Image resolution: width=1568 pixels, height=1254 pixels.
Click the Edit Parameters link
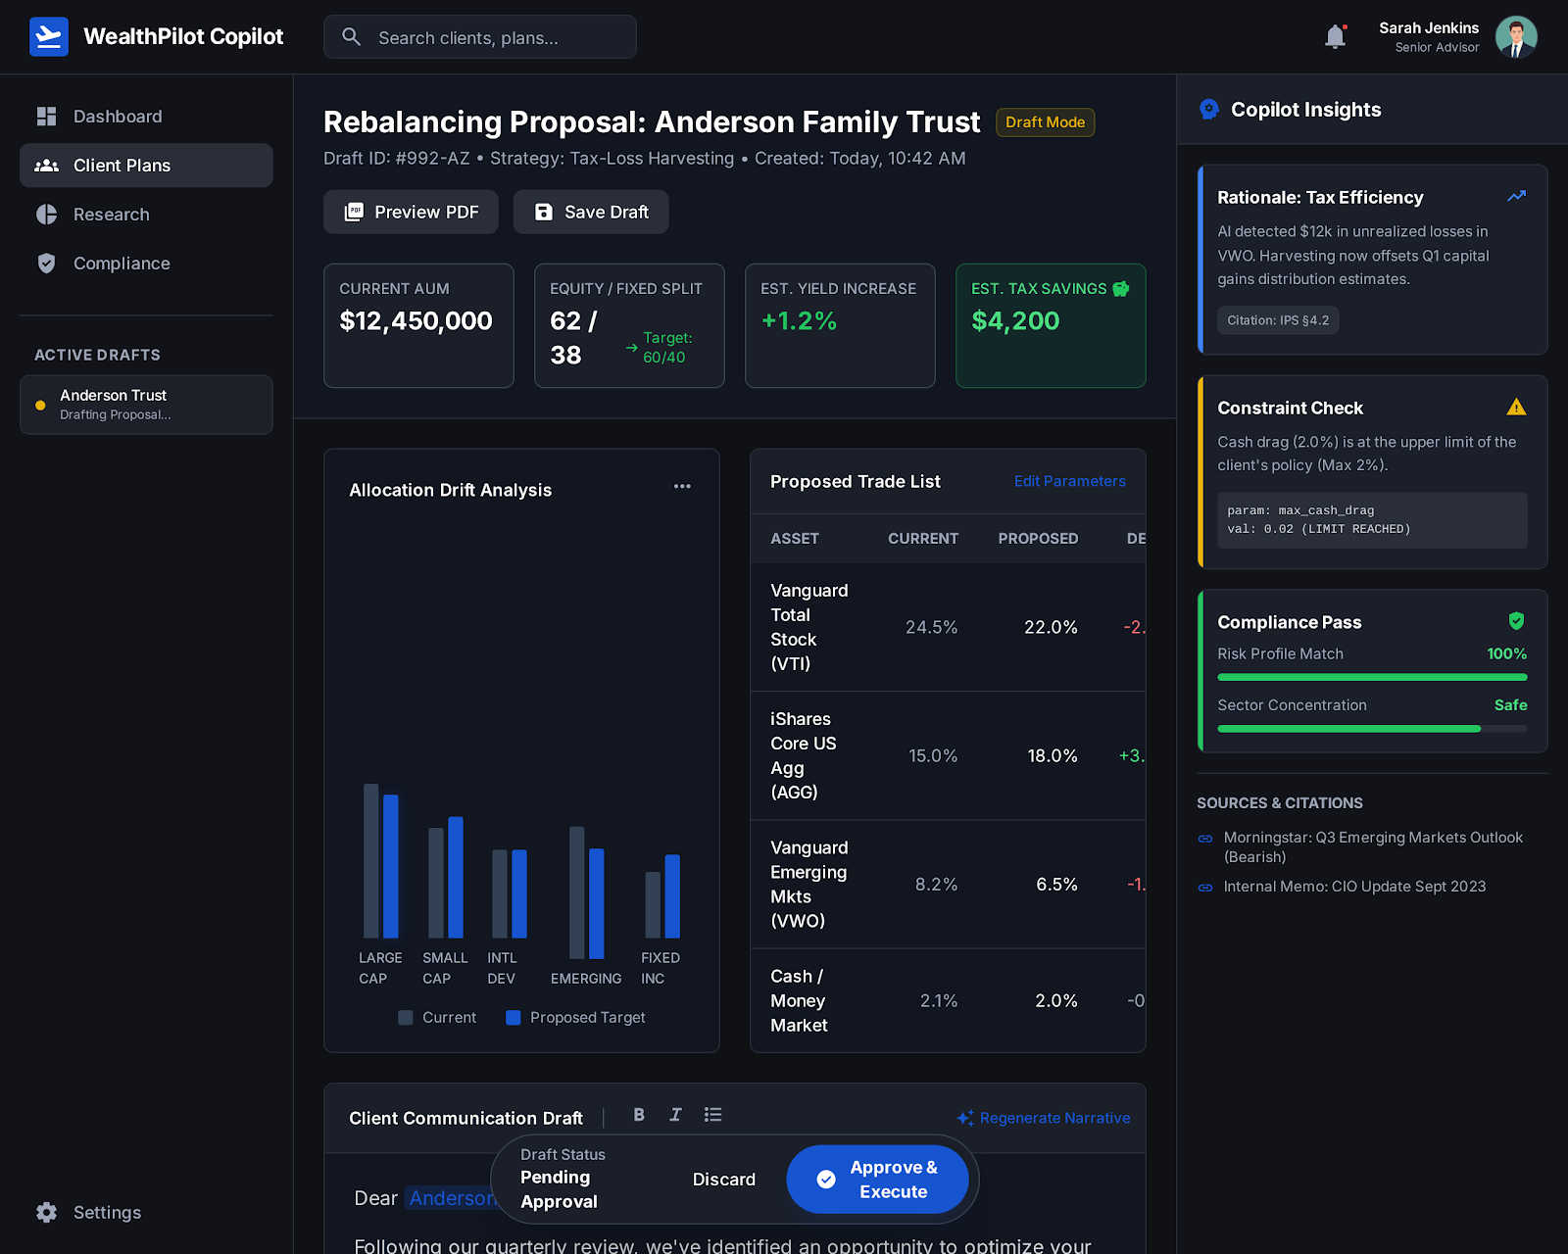tap(1069, 481)
